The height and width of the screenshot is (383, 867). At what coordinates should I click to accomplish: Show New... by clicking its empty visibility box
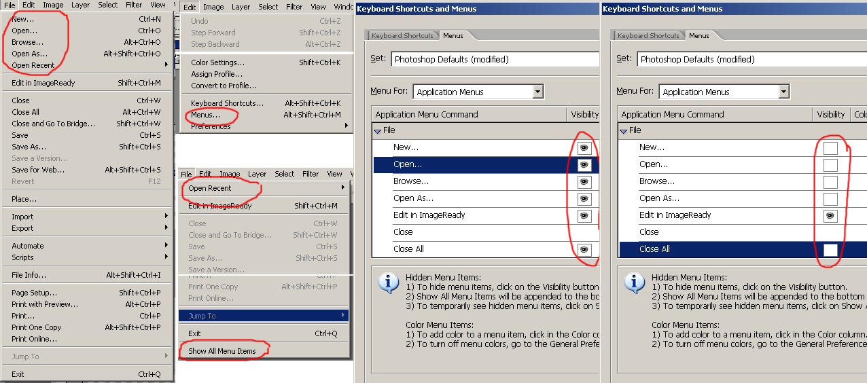click(830, 148)
